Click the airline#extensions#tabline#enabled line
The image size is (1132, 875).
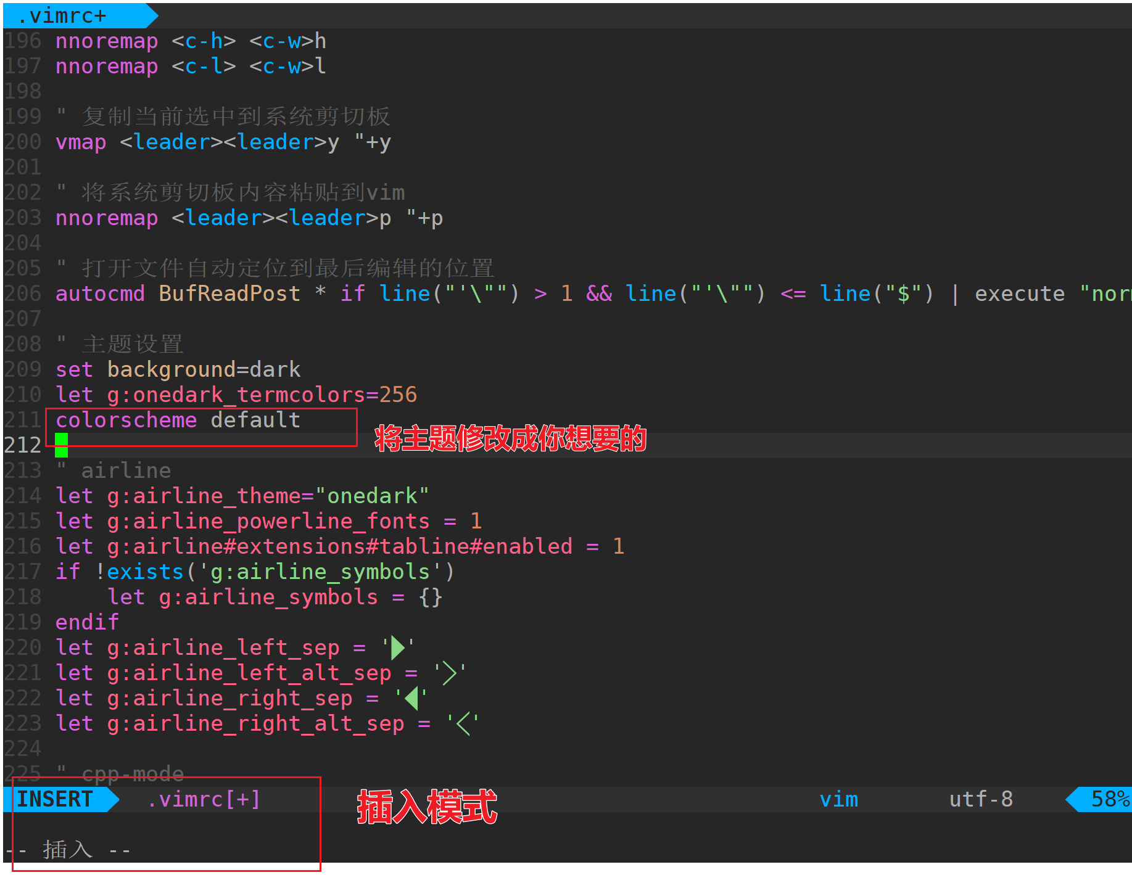coord(340,546)
